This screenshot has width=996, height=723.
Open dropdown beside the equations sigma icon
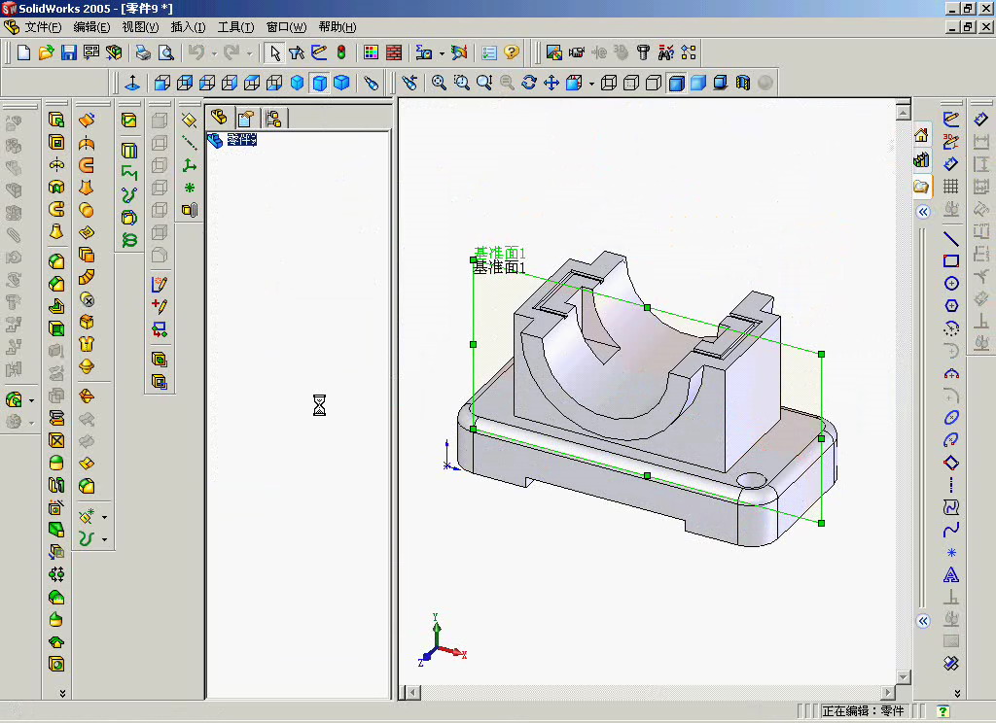tap(443, 54)
